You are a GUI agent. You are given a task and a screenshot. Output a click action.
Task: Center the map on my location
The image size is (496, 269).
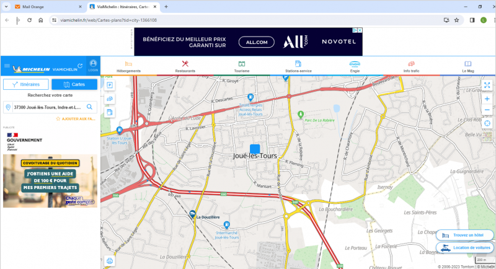pos(487,123)
